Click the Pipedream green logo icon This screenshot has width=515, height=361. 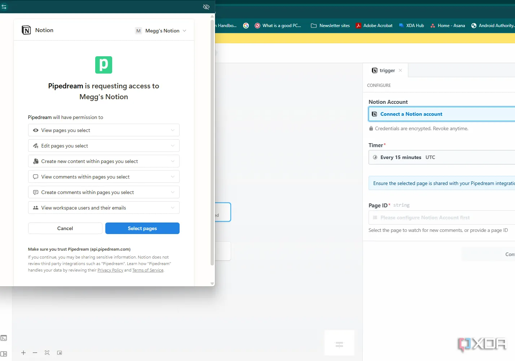pos(104,65)
